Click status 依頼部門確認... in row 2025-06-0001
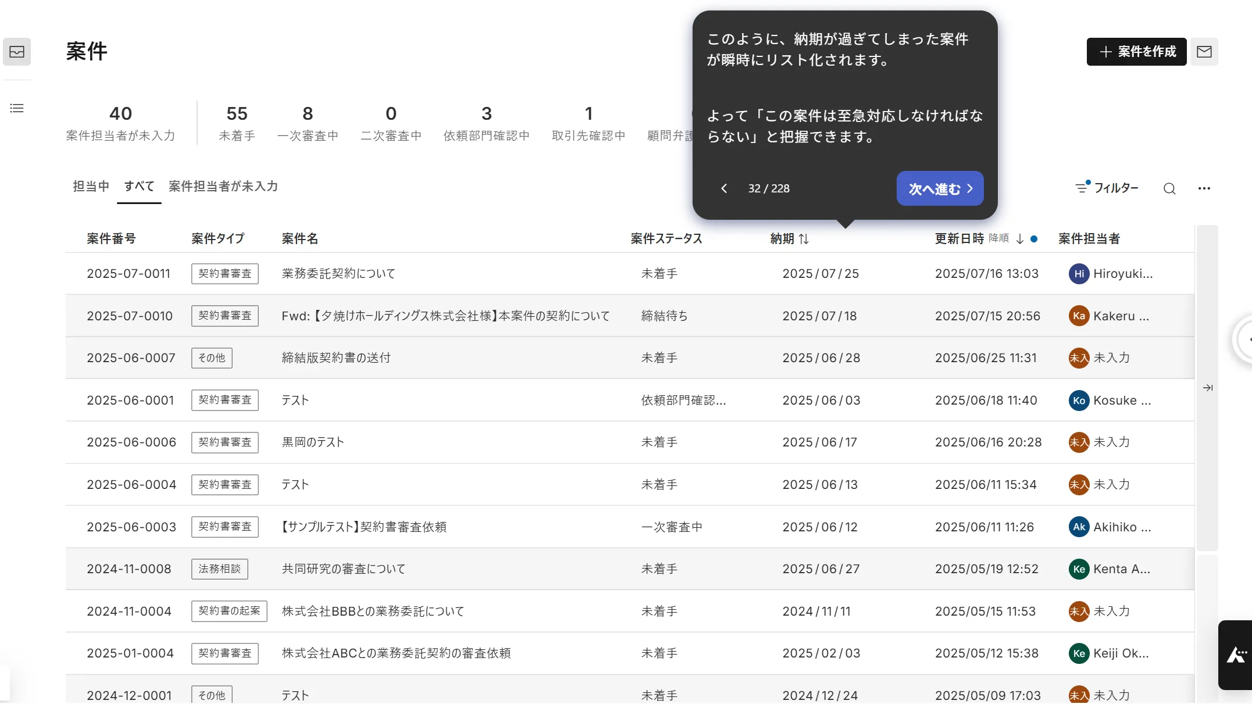This screenshot has height=704, width=1252. coord(683,400)
